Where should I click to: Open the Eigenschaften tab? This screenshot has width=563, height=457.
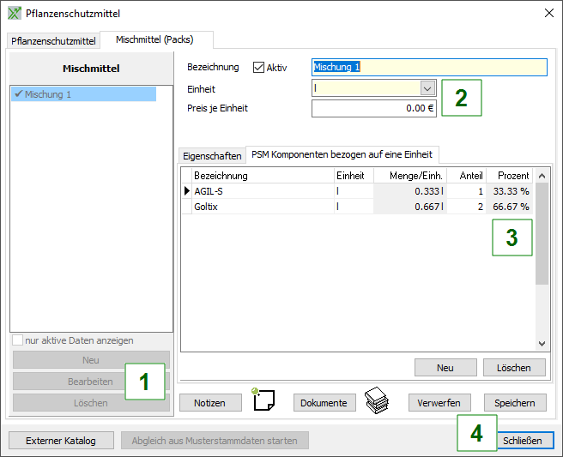(212, 156)
